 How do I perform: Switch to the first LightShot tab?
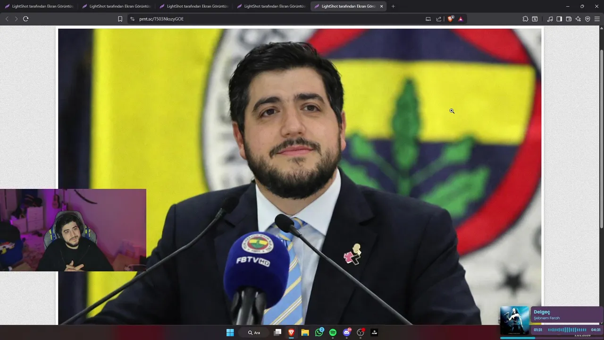click(39, 6)
